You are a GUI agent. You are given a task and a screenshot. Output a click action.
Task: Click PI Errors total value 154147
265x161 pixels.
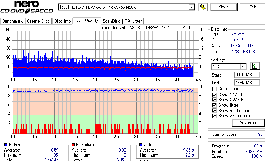[52, 160]
